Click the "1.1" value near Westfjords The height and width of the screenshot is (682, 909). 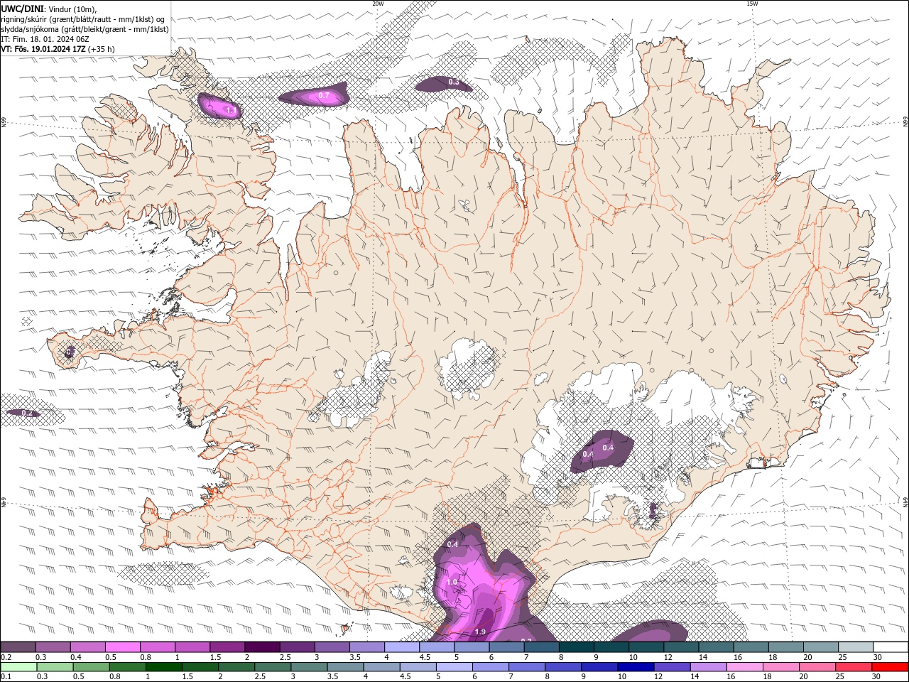coord(231,110)
